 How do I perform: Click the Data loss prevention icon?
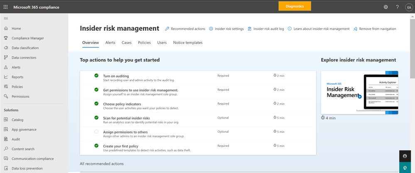click(x=6, y=168)
